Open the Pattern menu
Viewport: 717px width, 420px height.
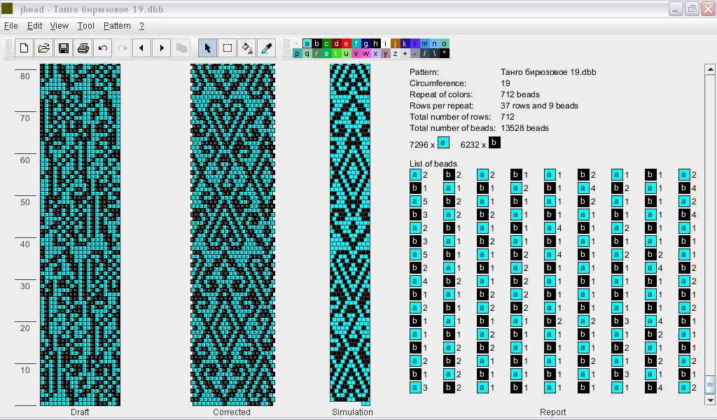117,26
